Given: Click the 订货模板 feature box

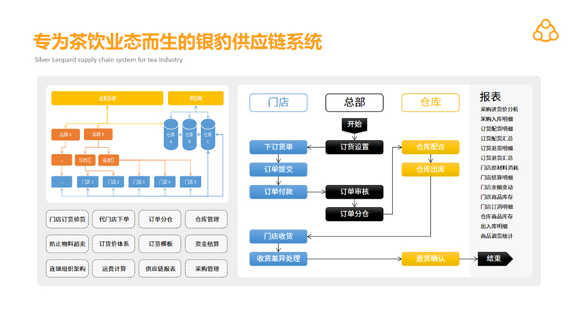Looking at the screenshot, I should tap(160, 244).
